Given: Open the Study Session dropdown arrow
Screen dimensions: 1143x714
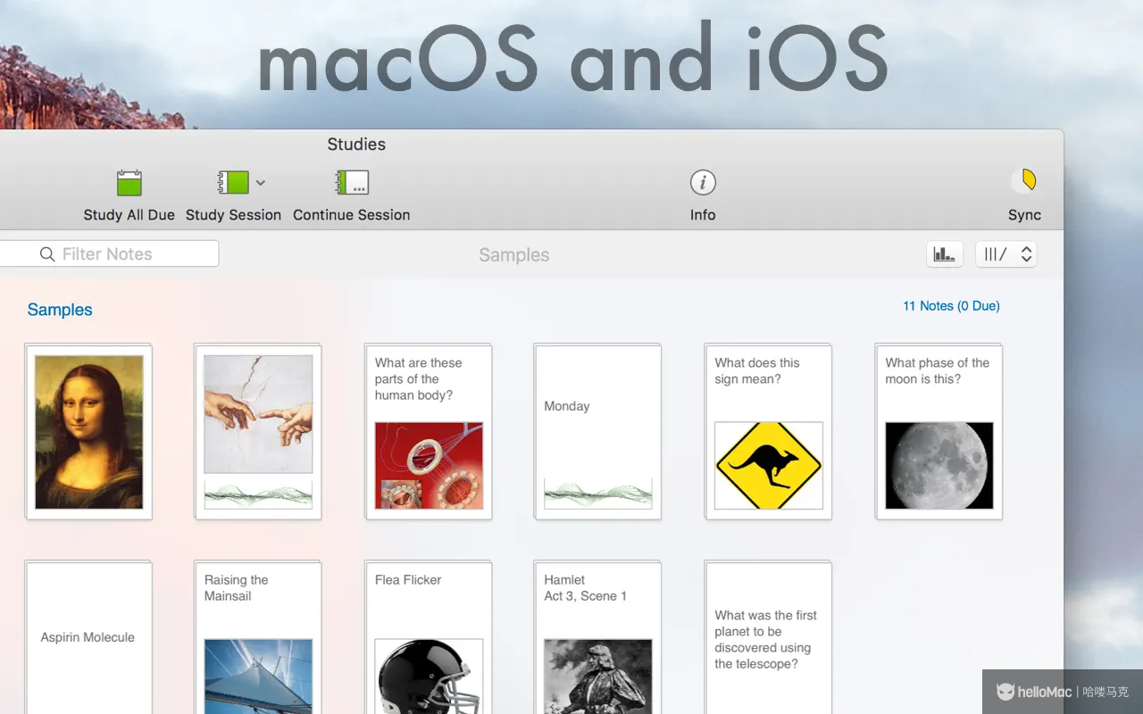Looking at the screenshot, I should pos(261,183).
